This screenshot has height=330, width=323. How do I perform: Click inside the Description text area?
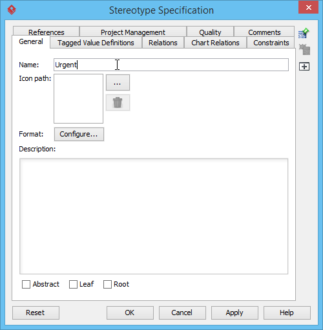[x=154, y=216]
